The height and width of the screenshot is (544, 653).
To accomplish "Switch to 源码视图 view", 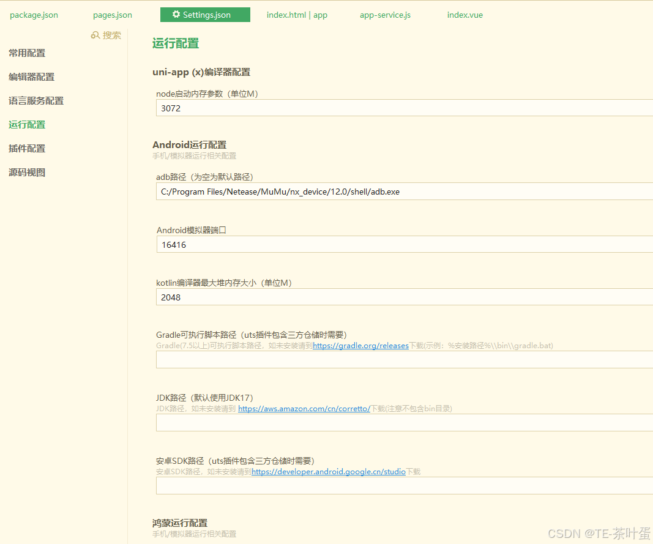I will point(26,172).
